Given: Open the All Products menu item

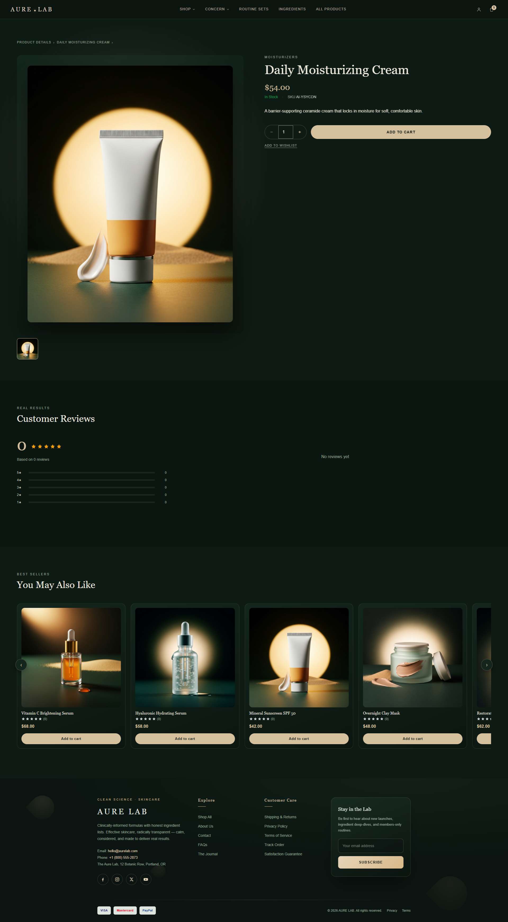Looking at the screenshot, I should [331, 9].
